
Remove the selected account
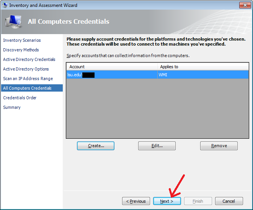(x=219, y=146)
